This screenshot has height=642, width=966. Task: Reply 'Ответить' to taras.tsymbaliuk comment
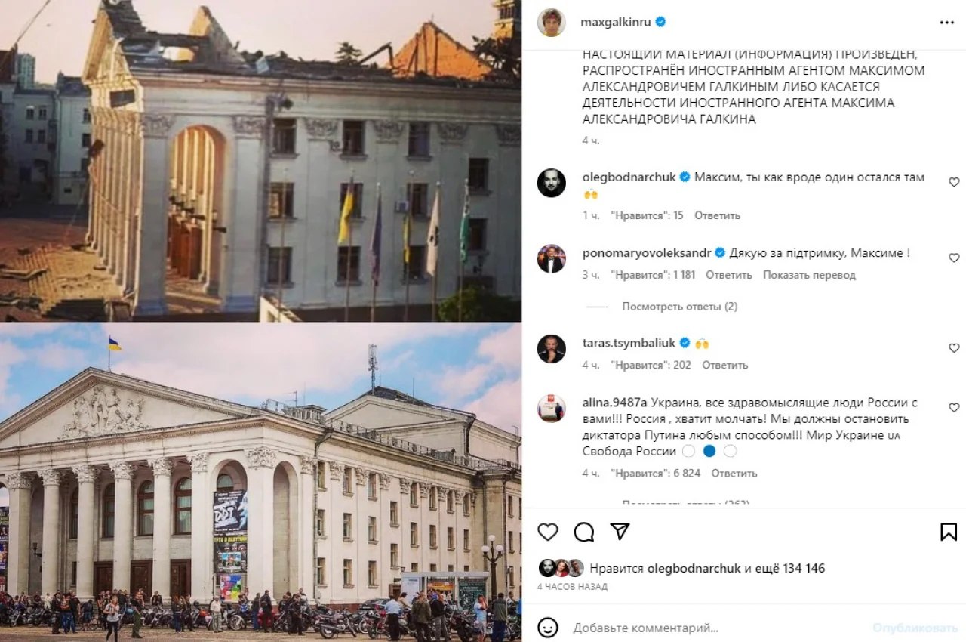click(724, 365)
